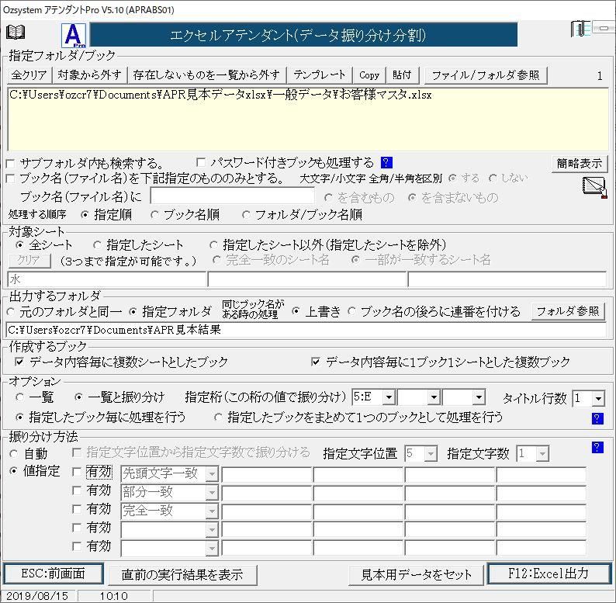Open 5:E column dropdown
The width and height of the screenshot is (616, 603).
pyautogui.click(x=389, y=397)
